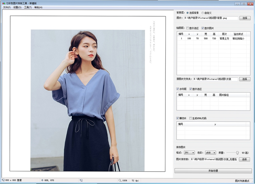Screen dimensions: 255x184
Task: Open the 设置(O) menu
Action: coord(18,7)
